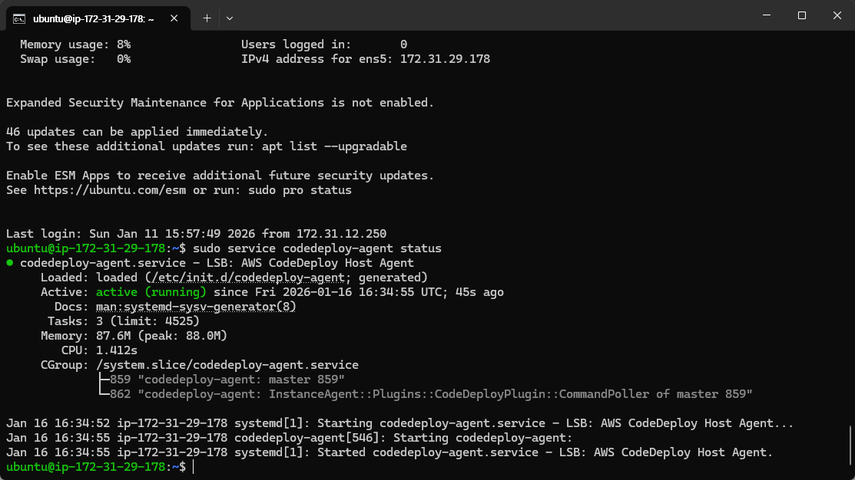Minimize the terminal window
Screen dimensions: 855x480
coord(767,15)
